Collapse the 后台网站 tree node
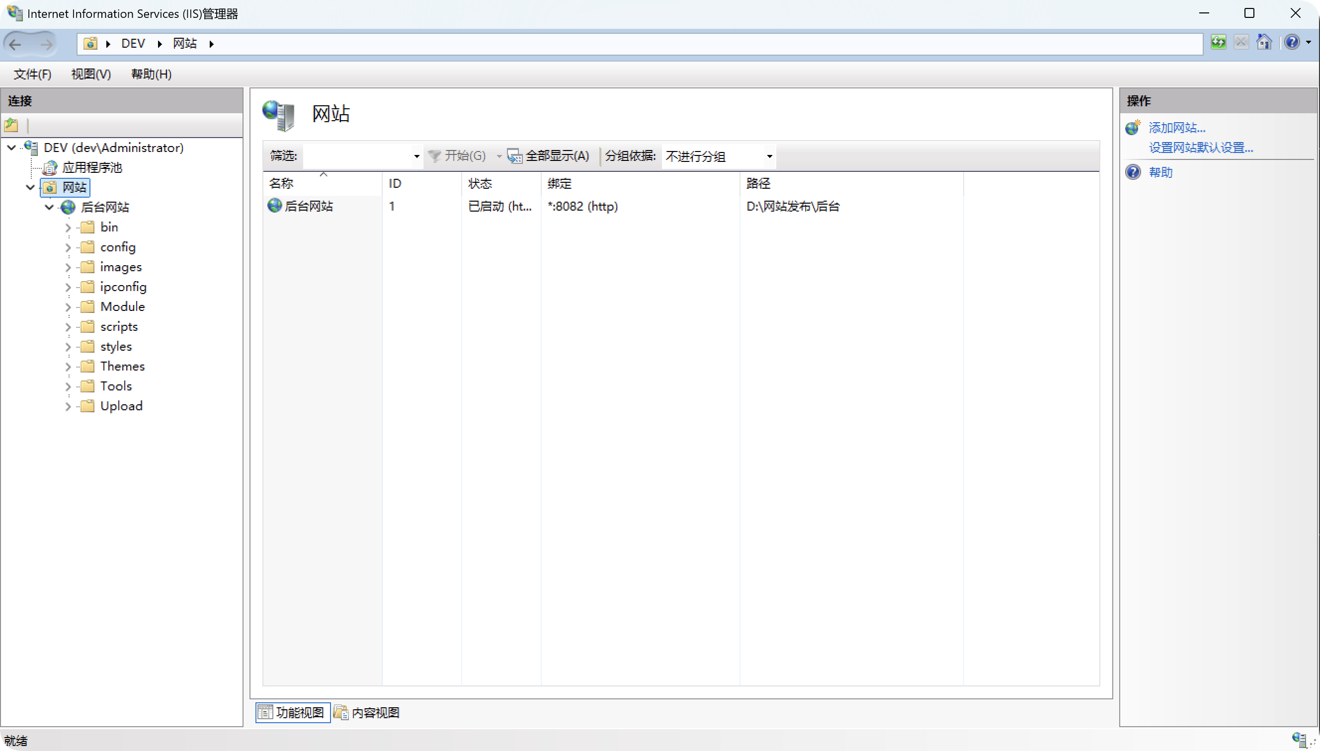The height and width of the screenshot is (751, 1320). tap(49, 207)
